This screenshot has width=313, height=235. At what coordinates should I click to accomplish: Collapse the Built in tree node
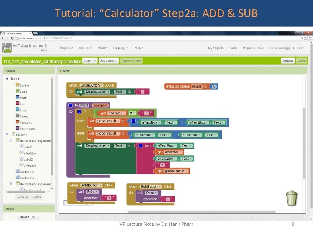[7, 78]
